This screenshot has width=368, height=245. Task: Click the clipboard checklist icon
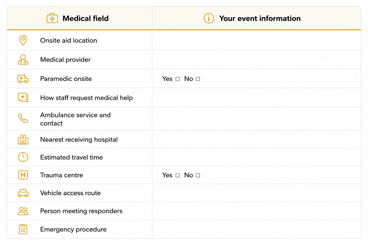[x=23, y=229]
